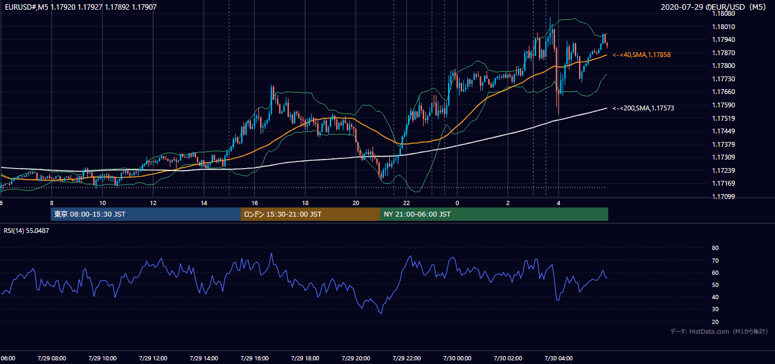Click hour tick 0 under the price chart

[x=457, y=203]
